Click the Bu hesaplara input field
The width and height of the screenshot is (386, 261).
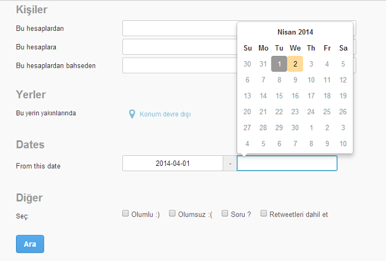click(x=179, y=47)
